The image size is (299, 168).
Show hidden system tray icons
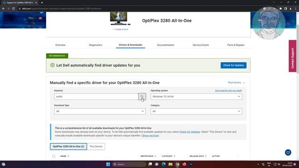(x=258, y=164)
